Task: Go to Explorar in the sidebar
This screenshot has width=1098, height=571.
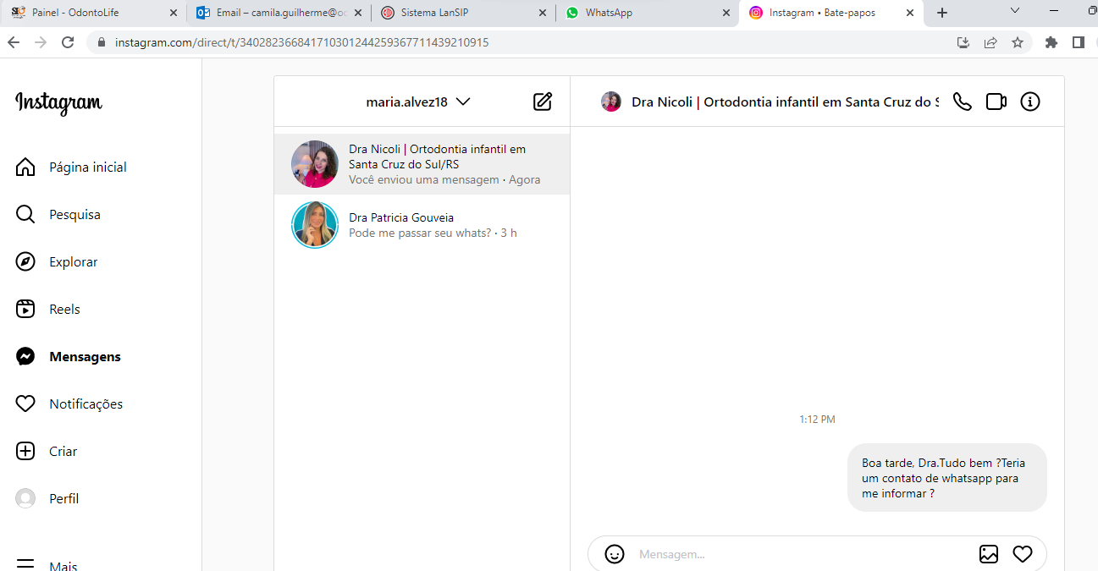Action: tap(73, 262)
